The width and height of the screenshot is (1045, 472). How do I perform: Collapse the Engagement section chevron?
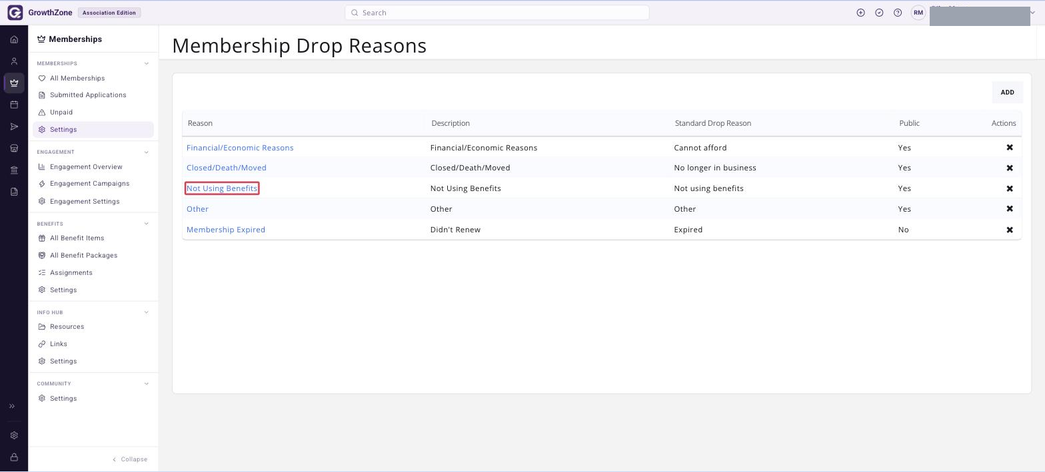click(x=147, y=152)
